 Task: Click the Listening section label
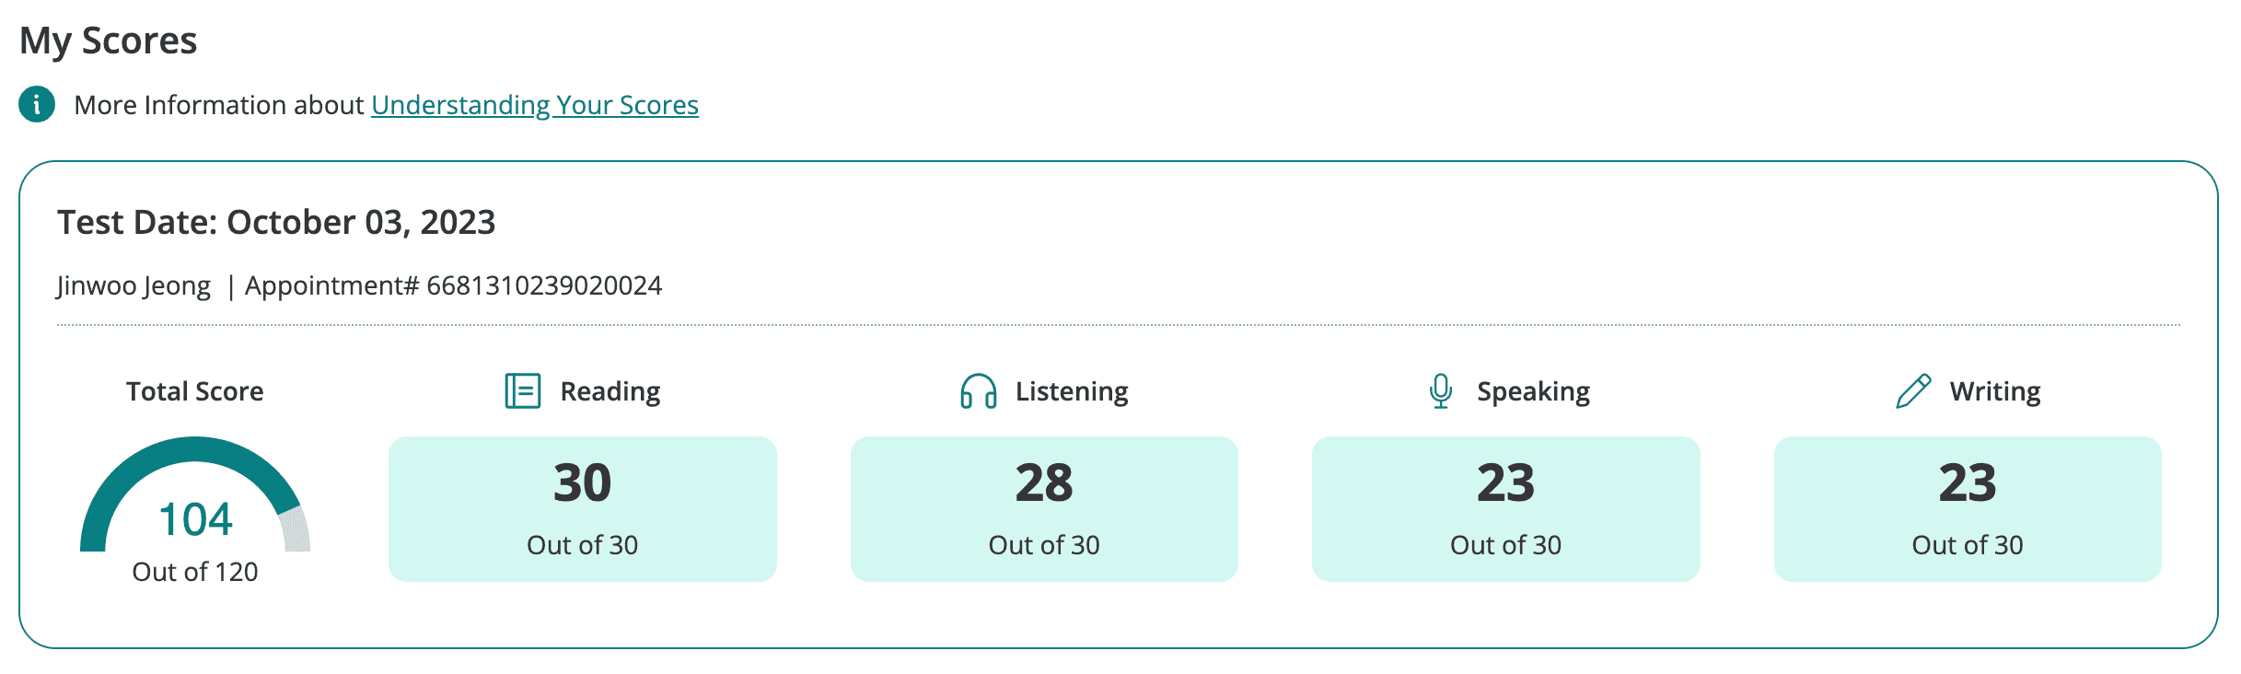(1072, 391)
